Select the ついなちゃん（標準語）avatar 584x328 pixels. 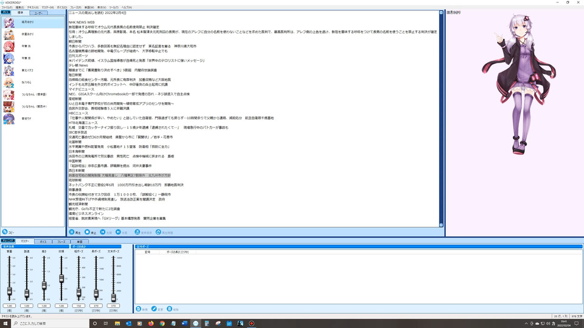[9, 95]
